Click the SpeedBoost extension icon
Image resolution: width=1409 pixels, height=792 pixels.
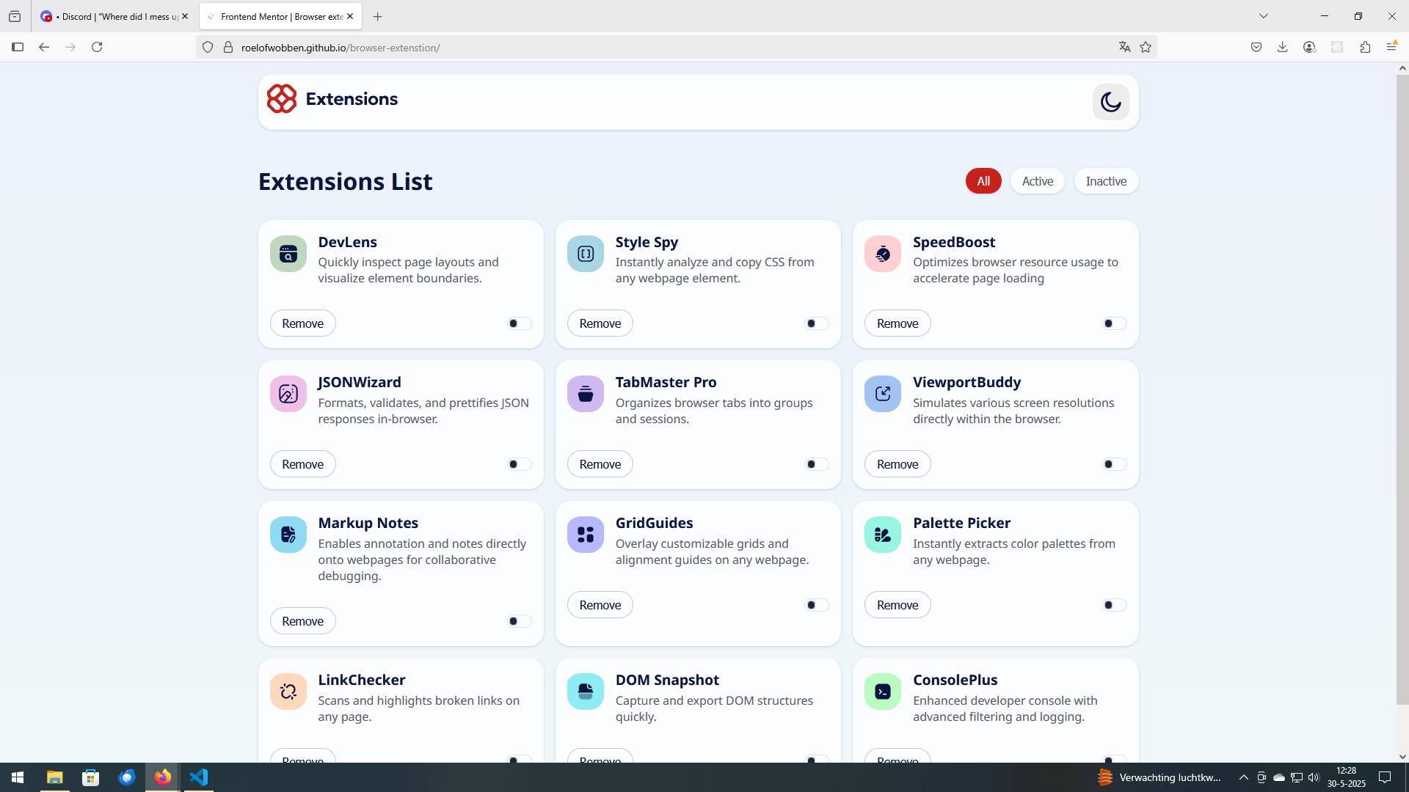click(x=882, y=254)
